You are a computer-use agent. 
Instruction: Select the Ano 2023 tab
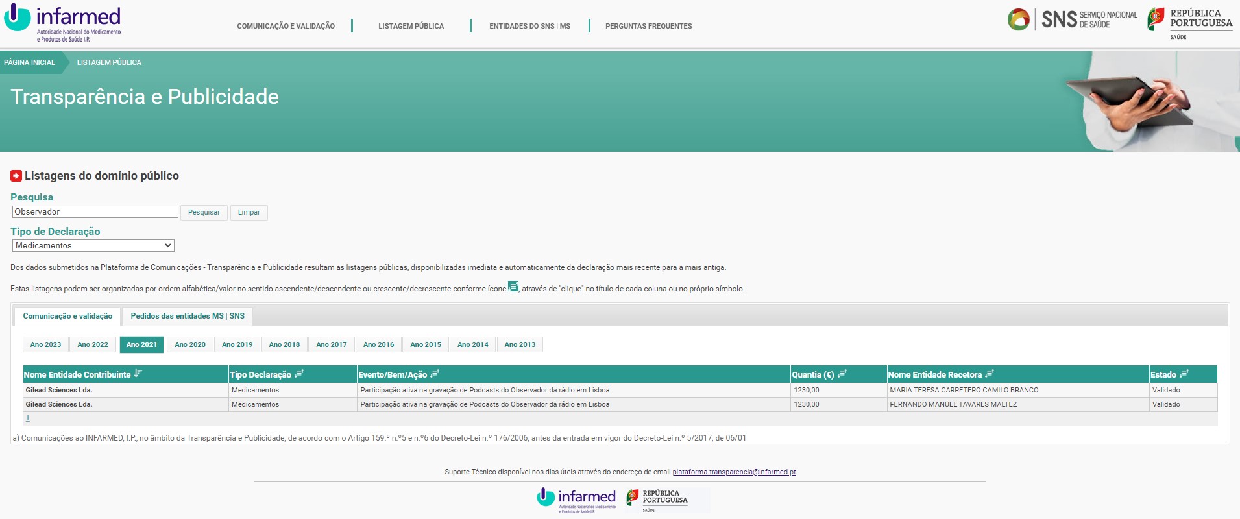click(x=45, y=344)
